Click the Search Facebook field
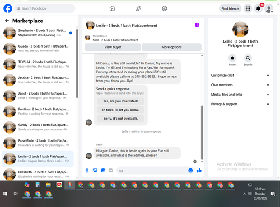The width and height of the screenshot is (280, 207). 45,8
